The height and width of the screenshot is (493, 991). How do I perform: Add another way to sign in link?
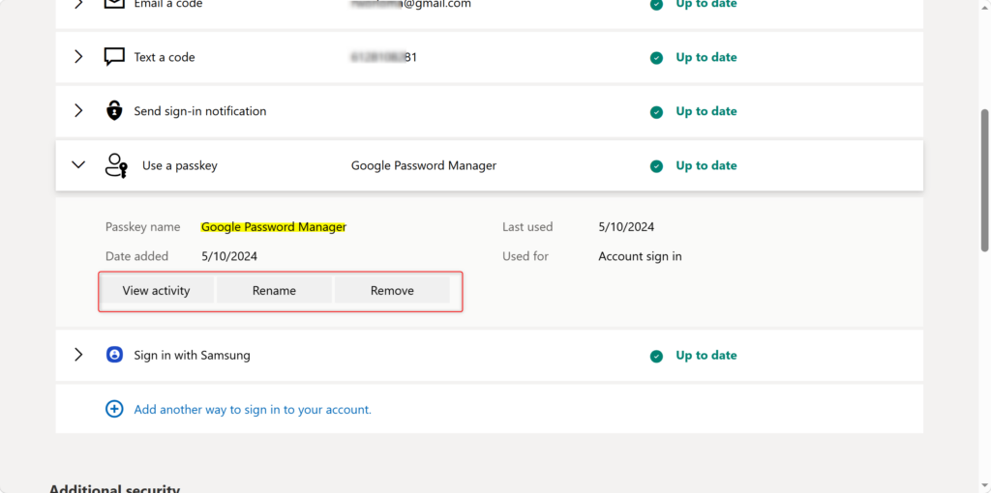(x=253, y=410)
